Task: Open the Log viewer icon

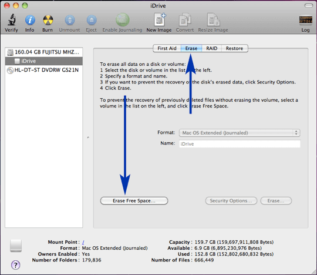Action: [305, 20]
